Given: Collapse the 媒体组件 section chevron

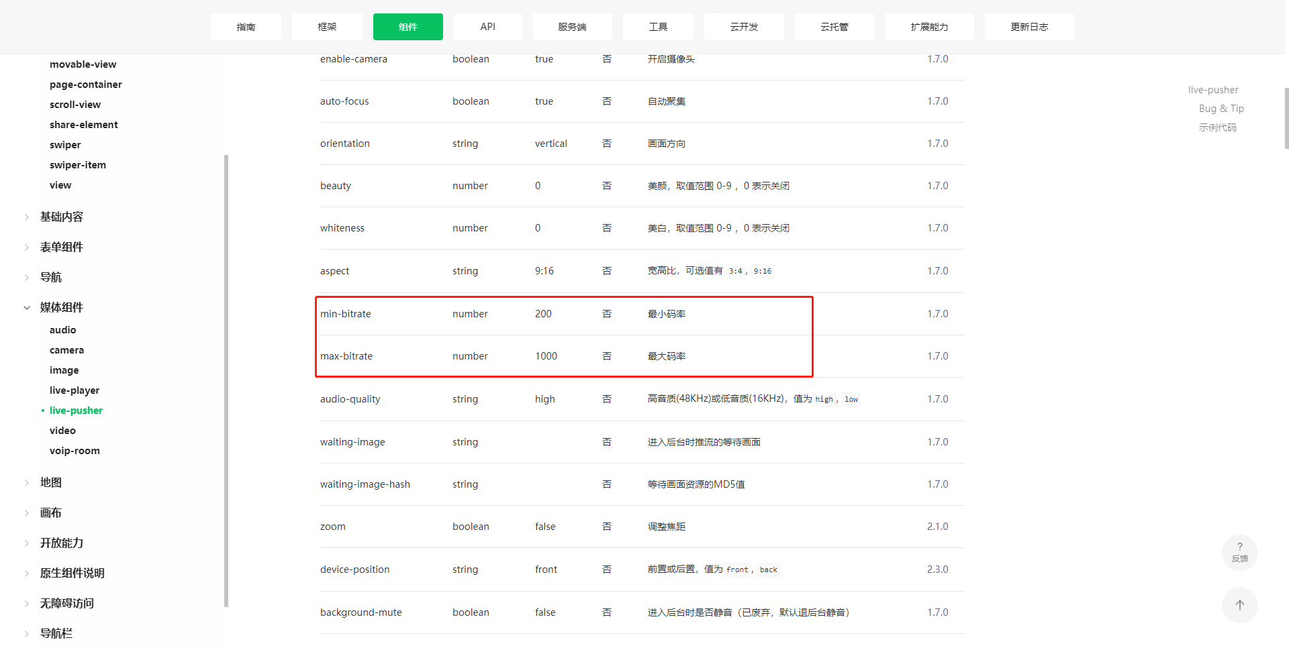Looking at the screenshot, I should point(27,307).
